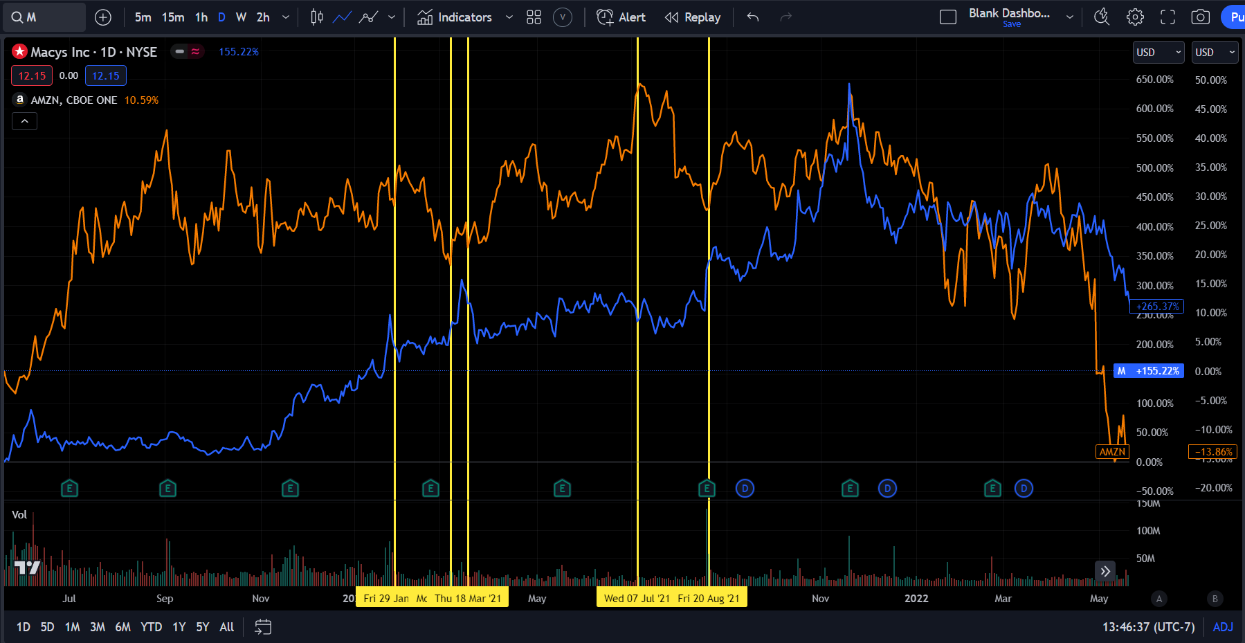The height and width of the screenshot is (643, 1245).
Task: Start bar Replay mode
Action: tap(693, 17)
